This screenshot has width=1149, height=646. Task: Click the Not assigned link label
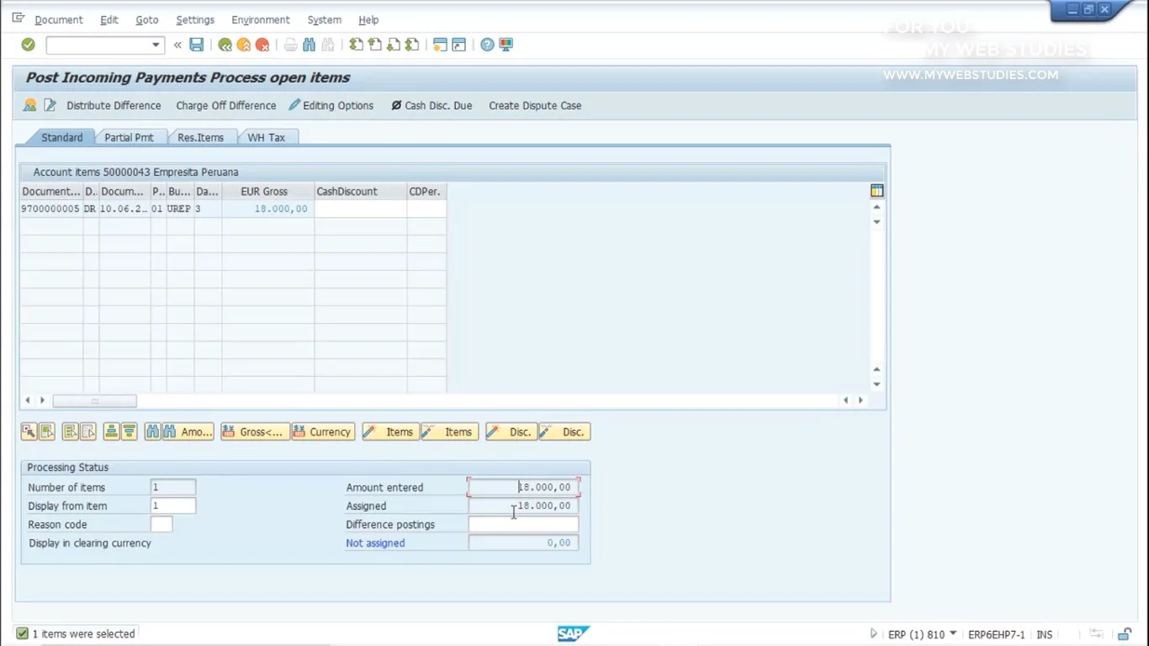coord(375,543)
